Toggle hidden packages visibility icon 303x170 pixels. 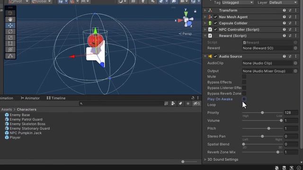coord(197,103)
